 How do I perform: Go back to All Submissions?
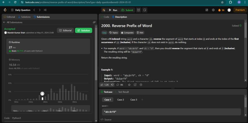click(x=13, y=22)
